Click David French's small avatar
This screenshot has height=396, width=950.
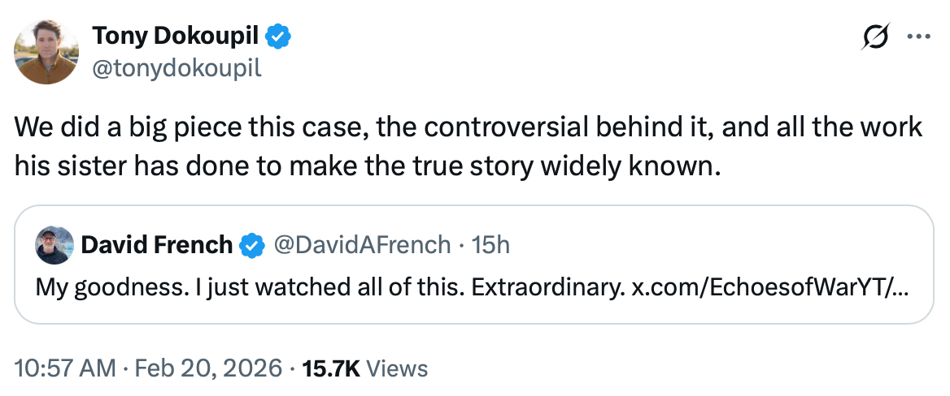[53, 243]
